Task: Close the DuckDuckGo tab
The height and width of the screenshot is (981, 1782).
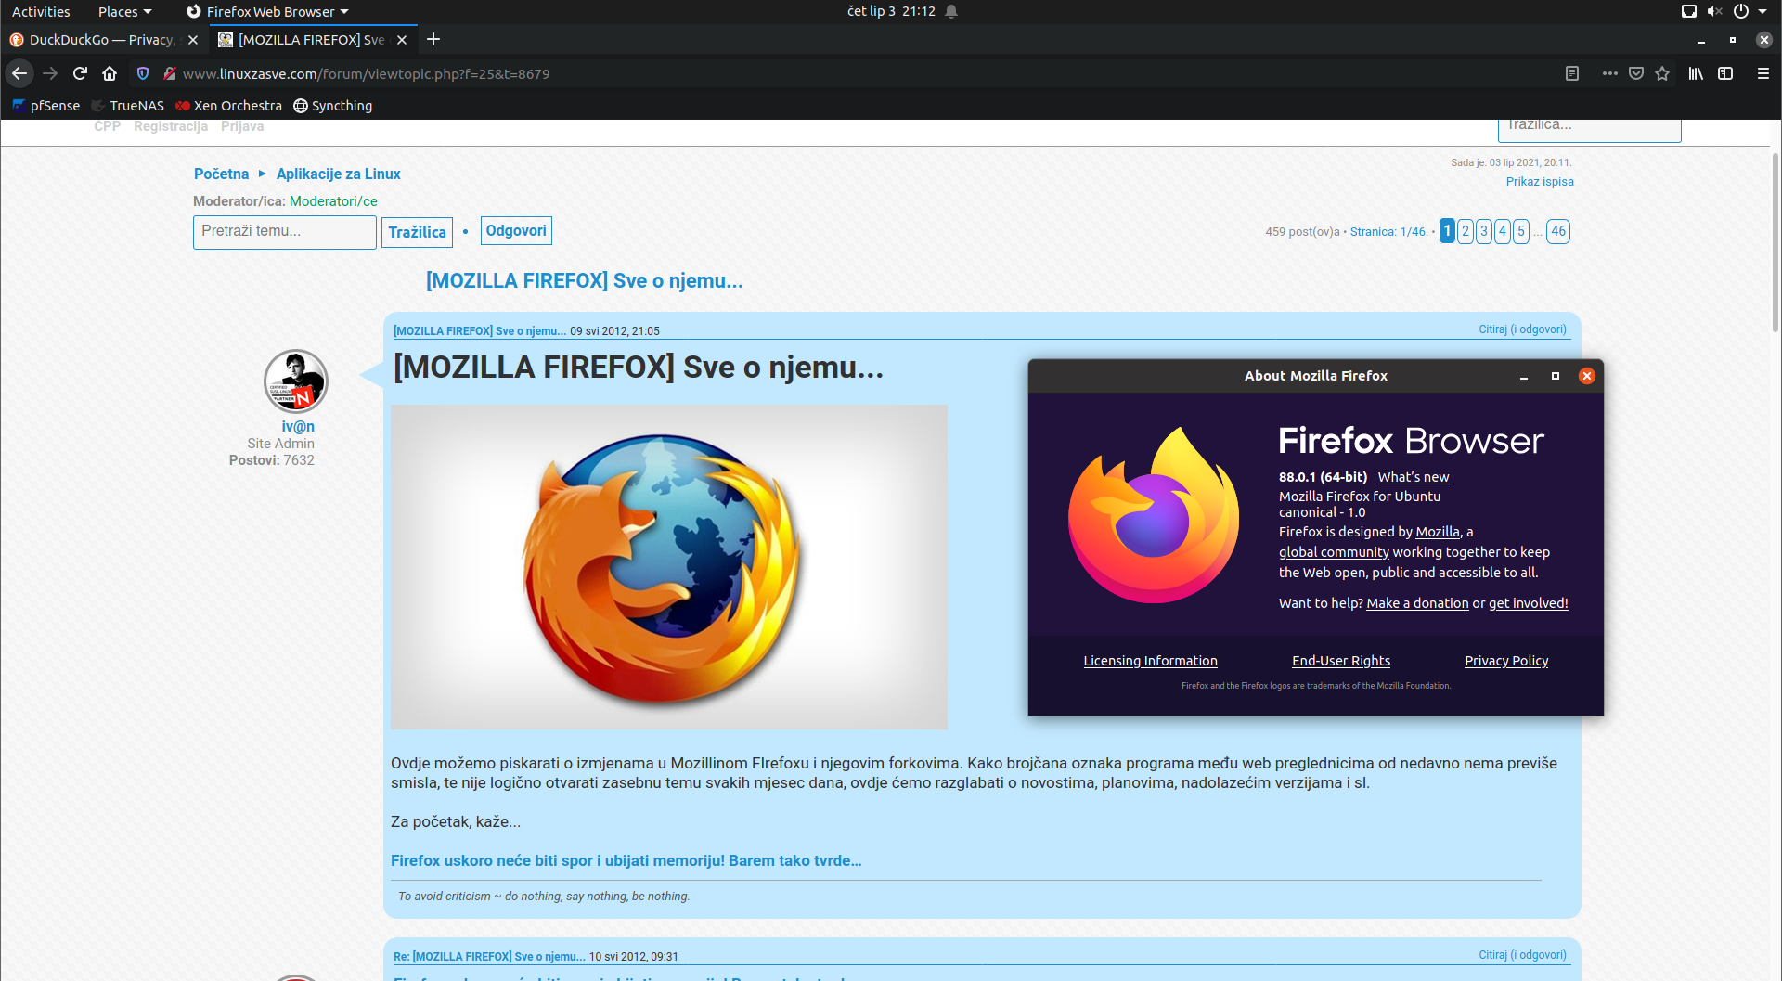Action: click(x=193, y=40)
